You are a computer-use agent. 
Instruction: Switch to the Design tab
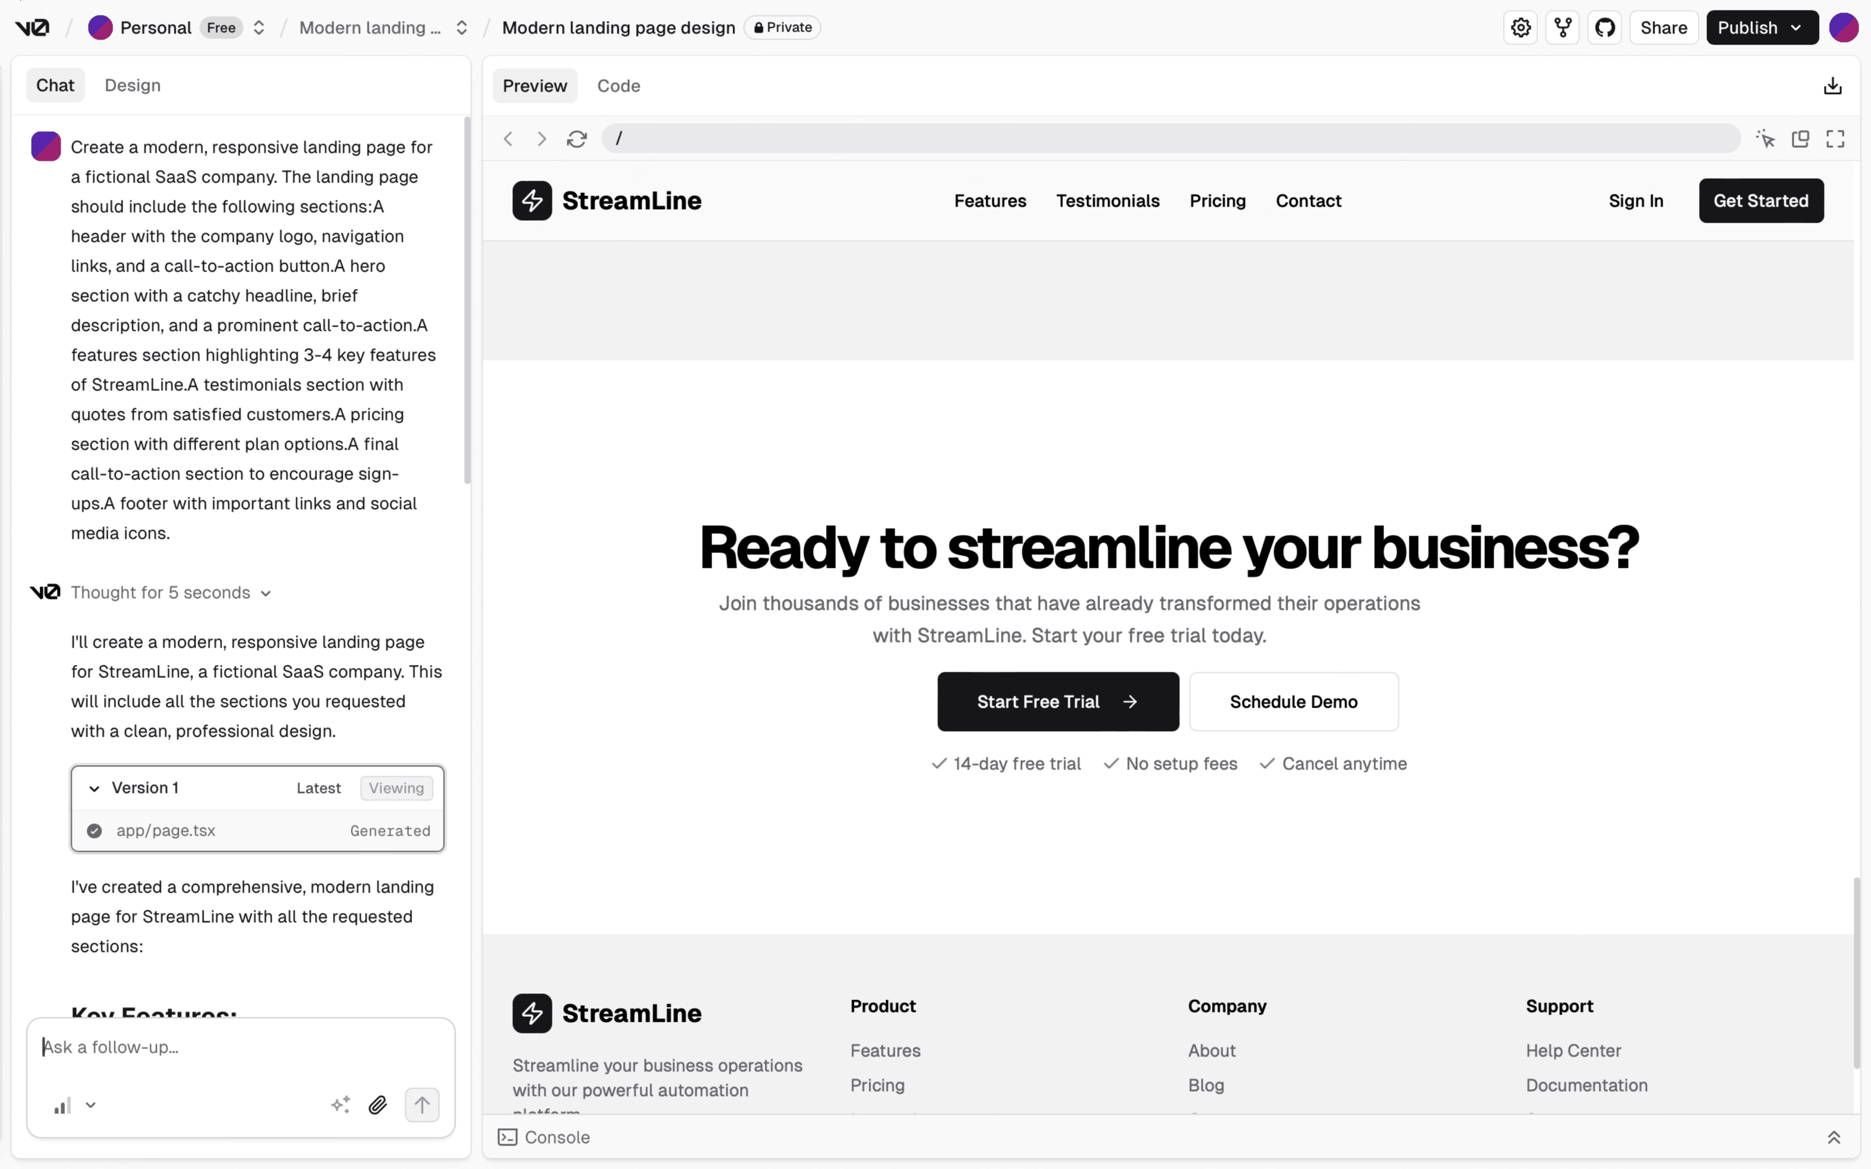132,85
